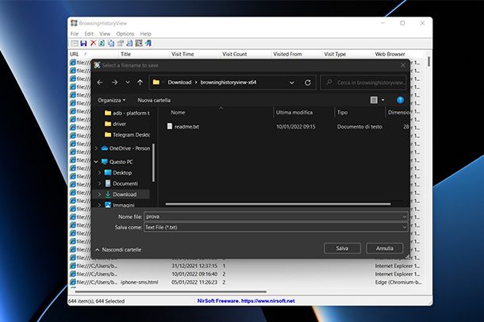This screenshot has width=484, height=322.
Task: Open the File menu
Action: click(x=75, y=33)
